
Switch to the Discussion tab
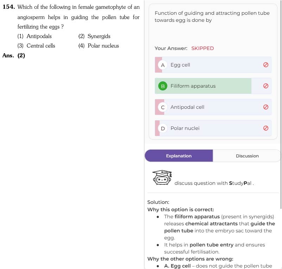click(x=247, y=156)
